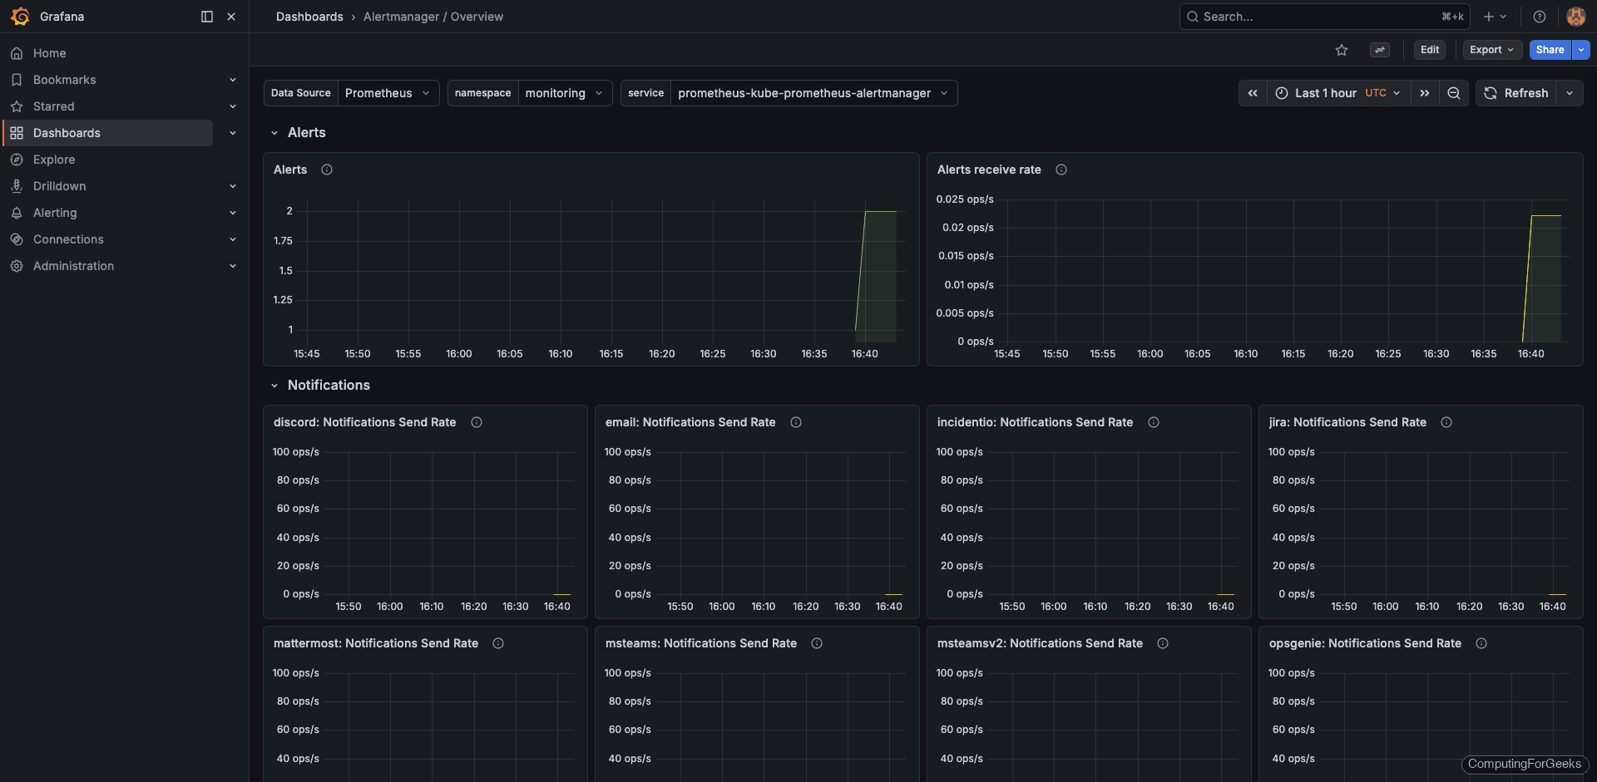Collapse the Notifications section

[x=275, y=385]
